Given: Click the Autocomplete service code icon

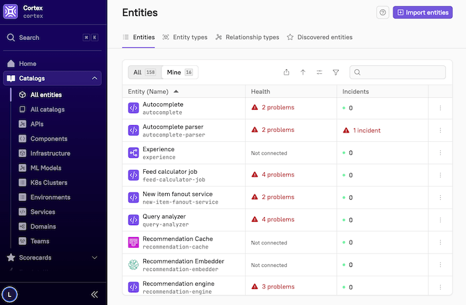Looking at the screenshot, I should pos(133,108).
